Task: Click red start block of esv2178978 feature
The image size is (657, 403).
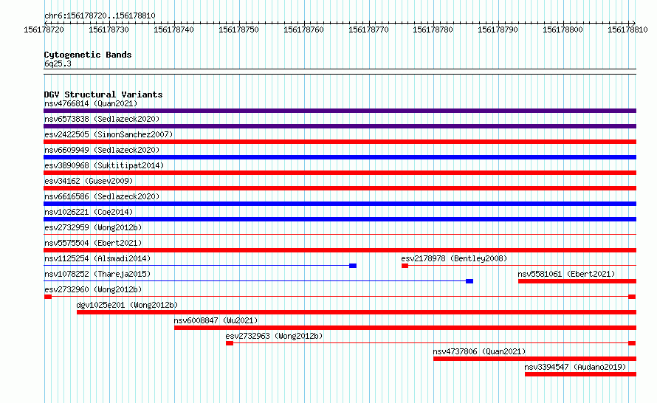Action: click(405, 266)
